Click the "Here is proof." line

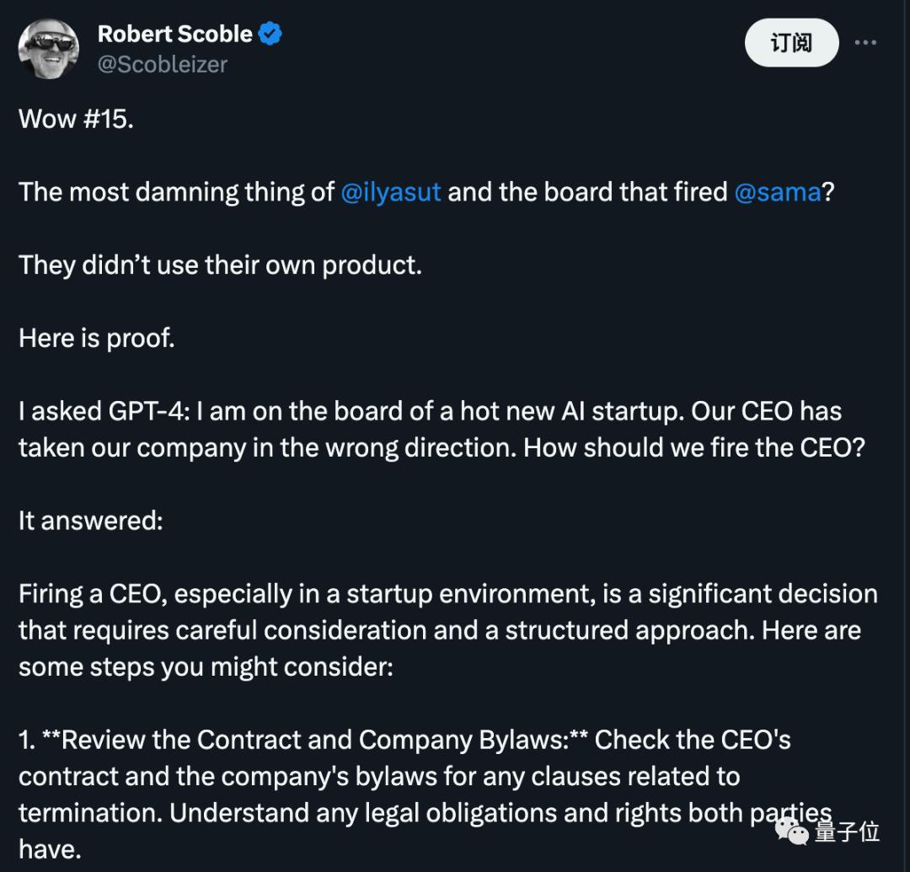tap(96, 338)
